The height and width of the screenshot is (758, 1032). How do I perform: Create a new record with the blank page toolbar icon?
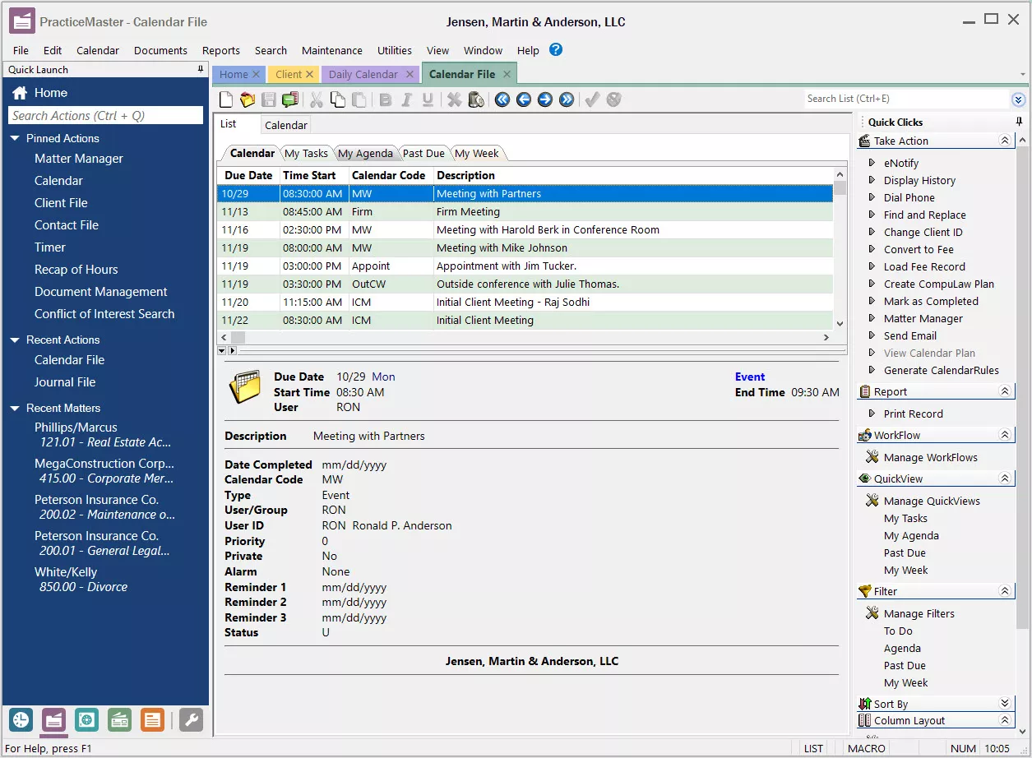[x=225, y=99]
